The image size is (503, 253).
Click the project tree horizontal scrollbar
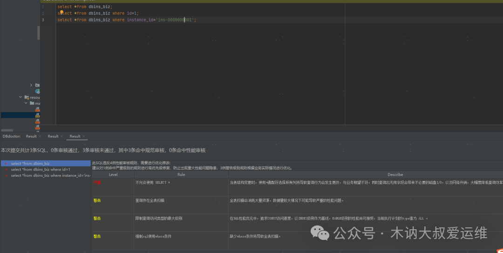tap(7, 130)
